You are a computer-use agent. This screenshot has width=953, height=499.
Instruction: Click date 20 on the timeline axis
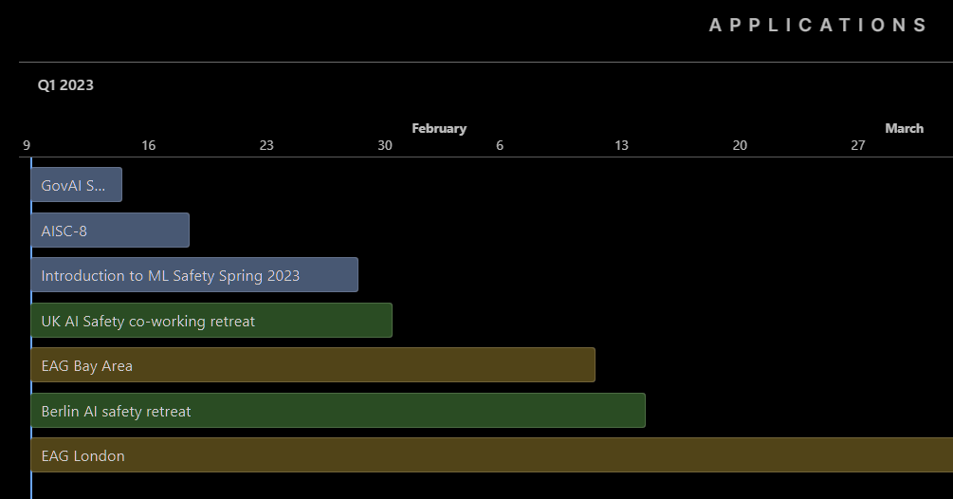(x=740, y=145)
